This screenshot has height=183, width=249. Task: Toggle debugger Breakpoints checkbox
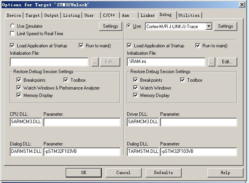point(135,80)
